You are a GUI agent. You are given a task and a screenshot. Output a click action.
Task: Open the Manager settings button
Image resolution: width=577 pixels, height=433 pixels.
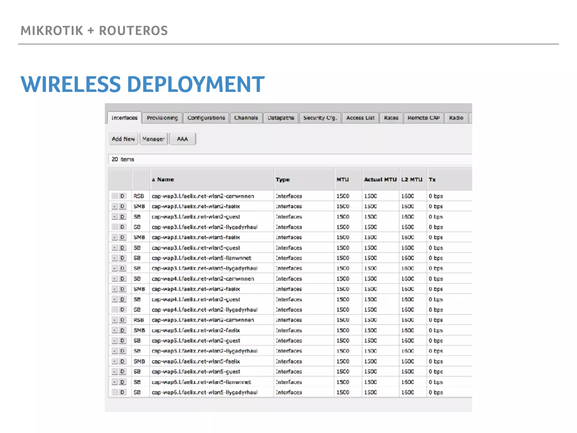(154, 139)
